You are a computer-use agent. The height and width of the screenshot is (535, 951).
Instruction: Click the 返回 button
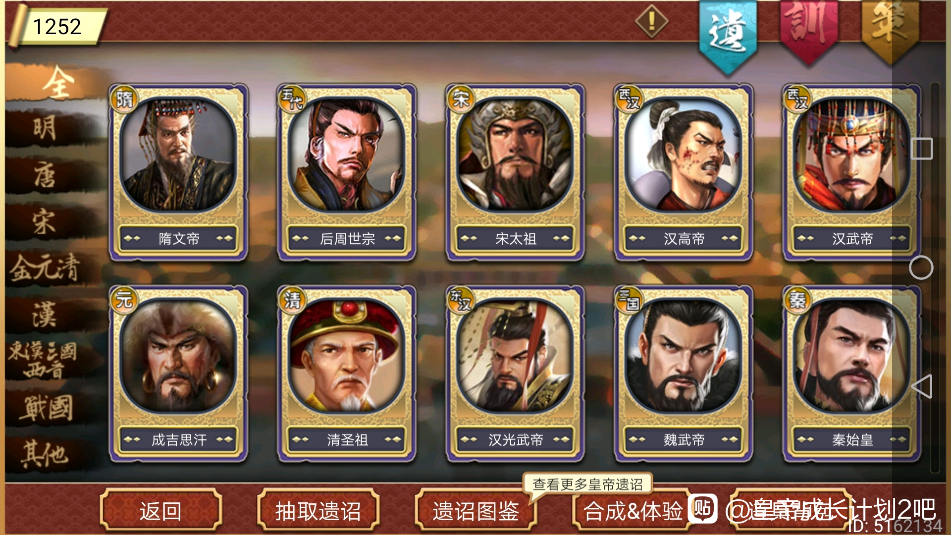160,511
